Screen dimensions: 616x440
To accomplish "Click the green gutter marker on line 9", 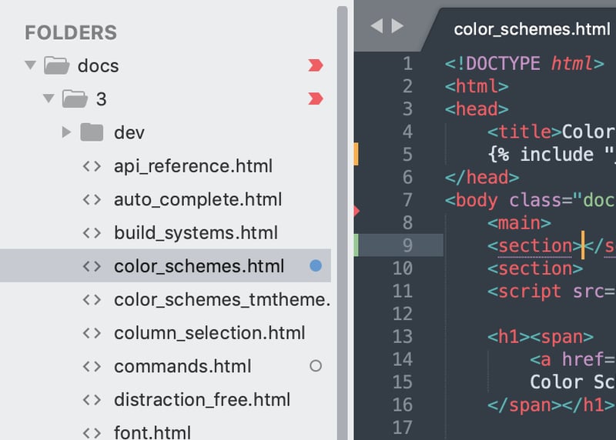I will pyautogui.click(x=356, y=245).
